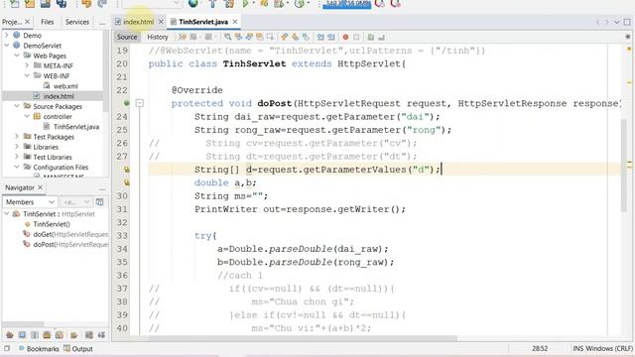Click Shift Line Right icon
The height and width of the screenshot is (357, 635).
point(330,37)
